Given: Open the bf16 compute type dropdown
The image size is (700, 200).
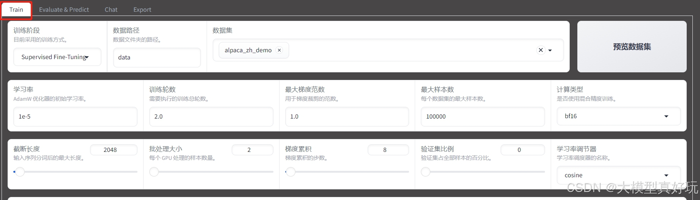Looking at the screenshot, I should [x=619, y=116].
